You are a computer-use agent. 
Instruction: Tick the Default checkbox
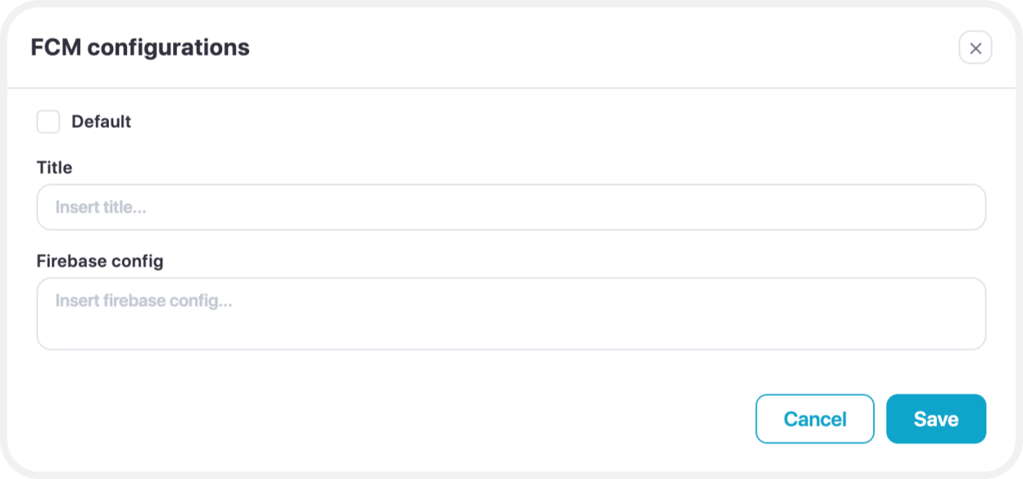[x=48, y=122]
